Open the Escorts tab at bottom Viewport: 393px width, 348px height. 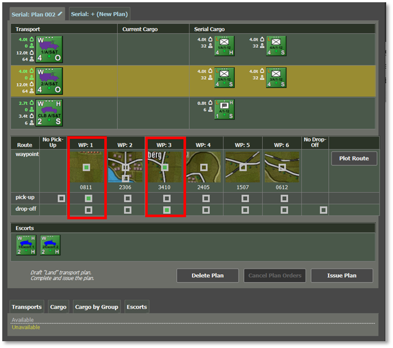(136, 307)
